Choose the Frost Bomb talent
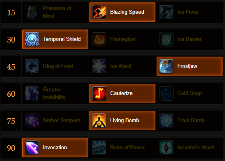Viewport: 225px width, 161px height. [x=189, y=121]
